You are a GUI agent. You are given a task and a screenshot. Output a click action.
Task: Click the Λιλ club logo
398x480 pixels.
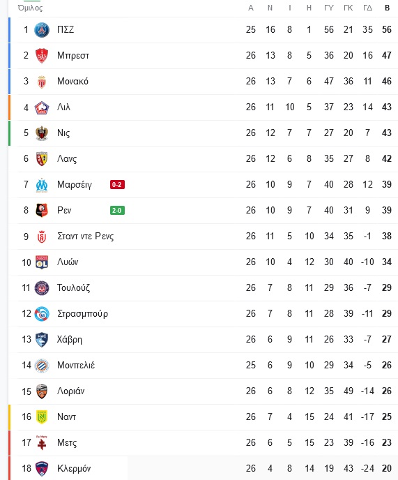(x=42, y=107)
